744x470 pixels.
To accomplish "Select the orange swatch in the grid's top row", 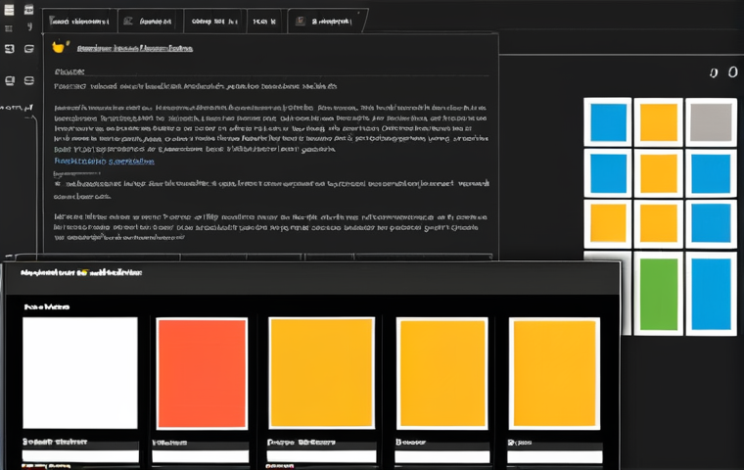I will [659, 122].
